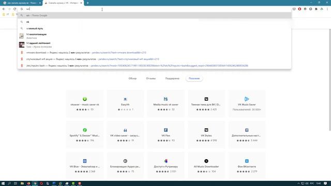The height and width of the screenshot is (186, 331).
Task: Open a new tab with the plus button
Action: click(x=87, y=3)
